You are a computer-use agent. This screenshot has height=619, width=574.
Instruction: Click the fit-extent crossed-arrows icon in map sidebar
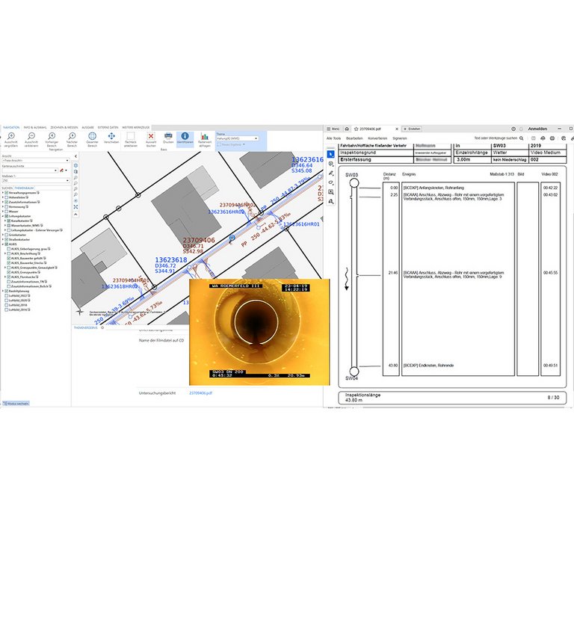click(75, 207)
